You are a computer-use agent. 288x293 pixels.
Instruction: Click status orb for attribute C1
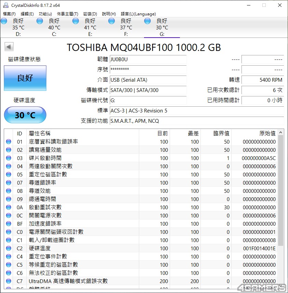pyautogui.click(x=9, y=240)
